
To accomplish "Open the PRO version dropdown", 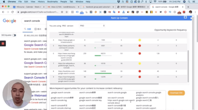I will click(x=92, y=26).
